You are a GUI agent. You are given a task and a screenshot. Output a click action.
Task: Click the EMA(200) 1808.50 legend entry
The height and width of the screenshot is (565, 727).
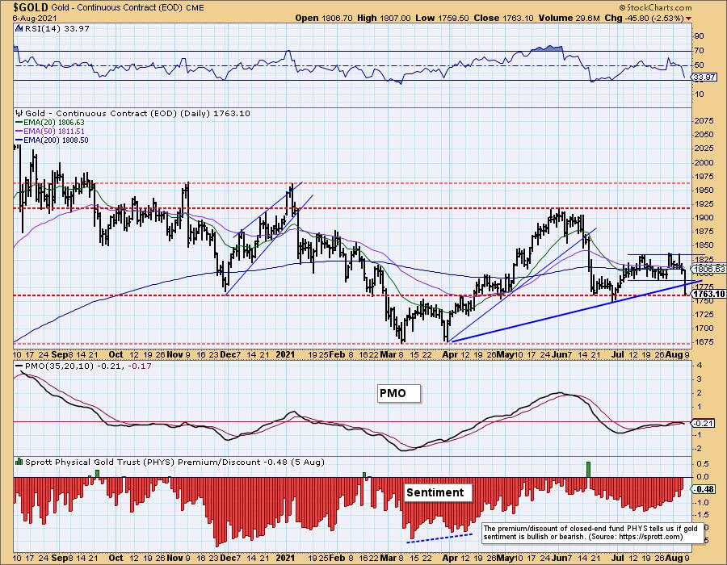click(x=52, y=140)
